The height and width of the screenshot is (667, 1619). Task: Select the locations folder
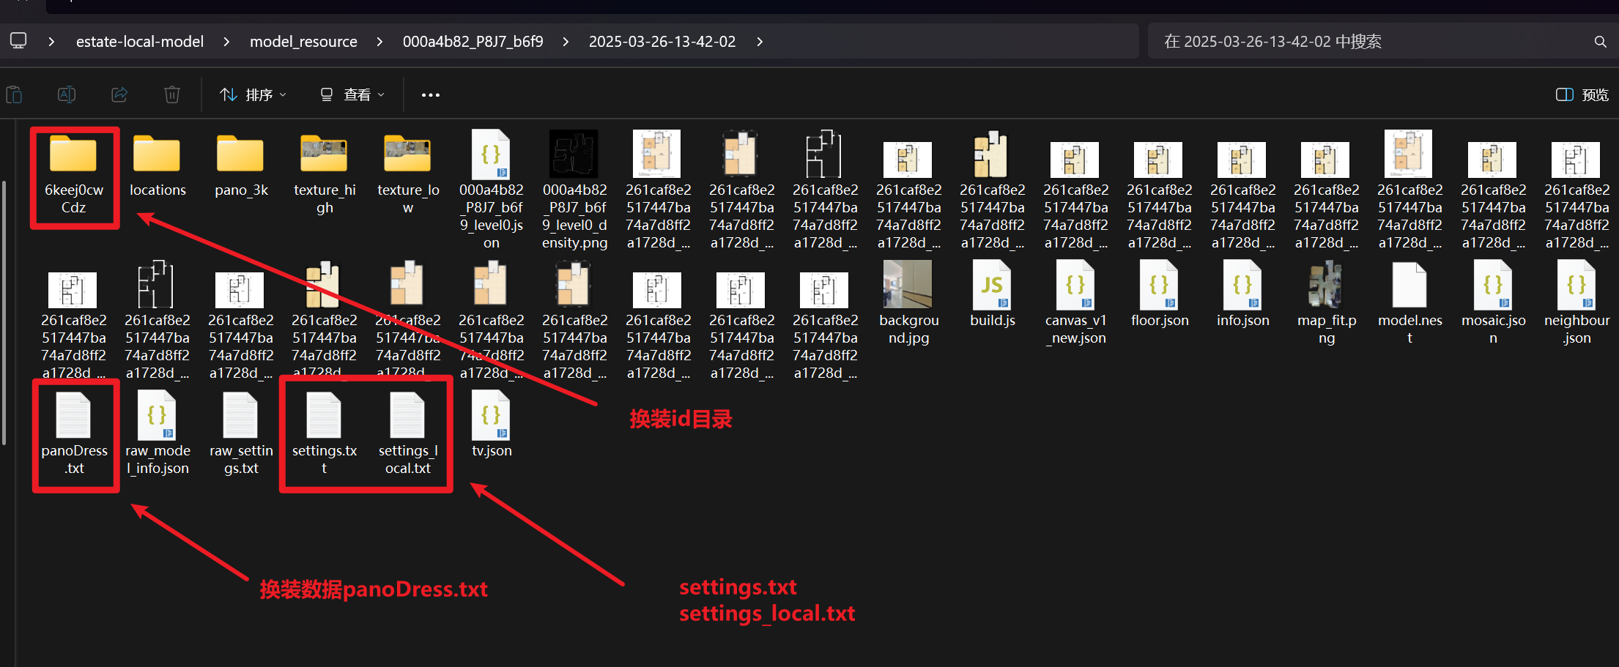point(158,168)
